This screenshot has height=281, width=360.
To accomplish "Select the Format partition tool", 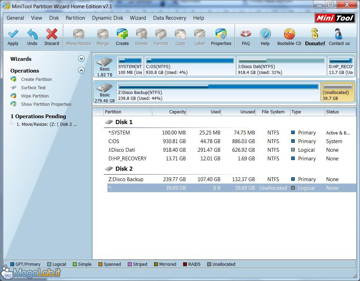I will [161, 37].
